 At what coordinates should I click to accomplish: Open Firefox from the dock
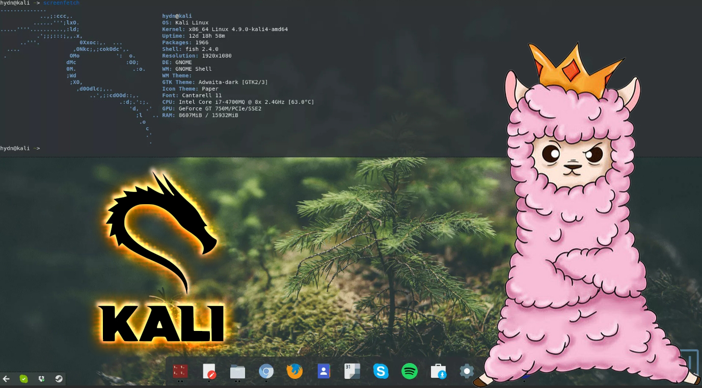294,371
